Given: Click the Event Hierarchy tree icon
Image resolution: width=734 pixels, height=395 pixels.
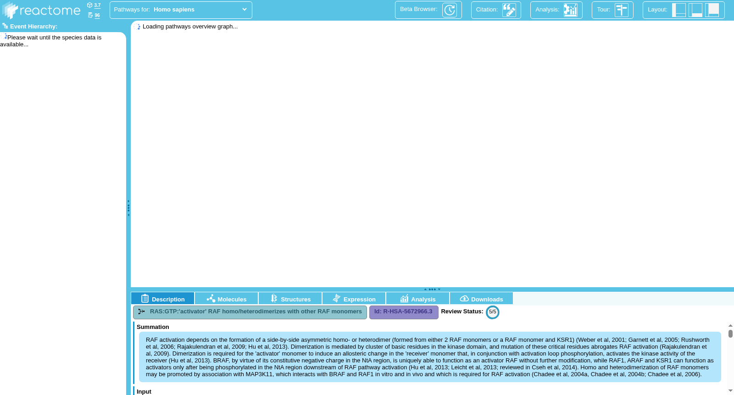Looking at the screenshot, I should tap(5, 26).
